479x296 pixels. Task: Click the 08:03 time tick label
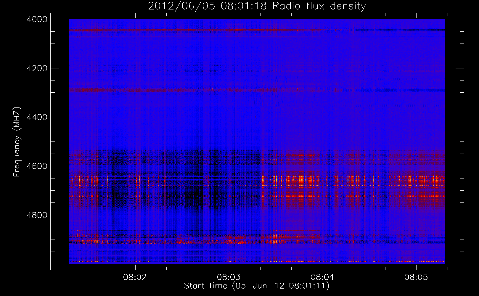coord(229,277)
